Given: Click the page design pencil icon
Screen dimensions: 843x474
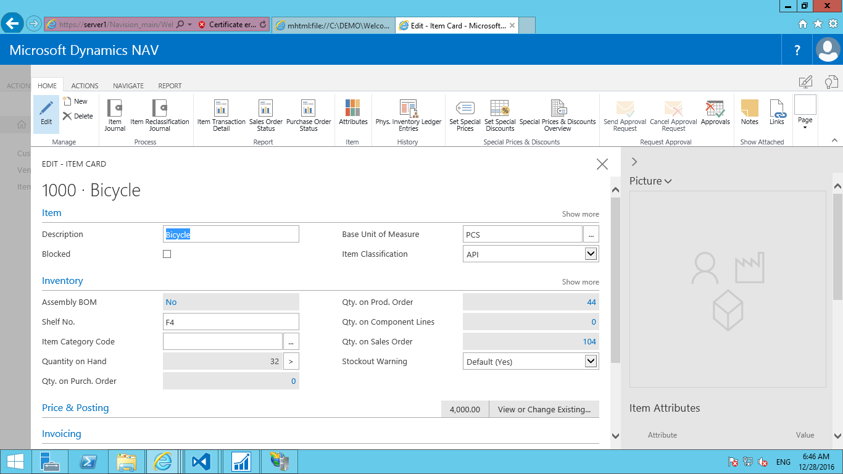Looking at the screenshot, I should tap(805, 81).
